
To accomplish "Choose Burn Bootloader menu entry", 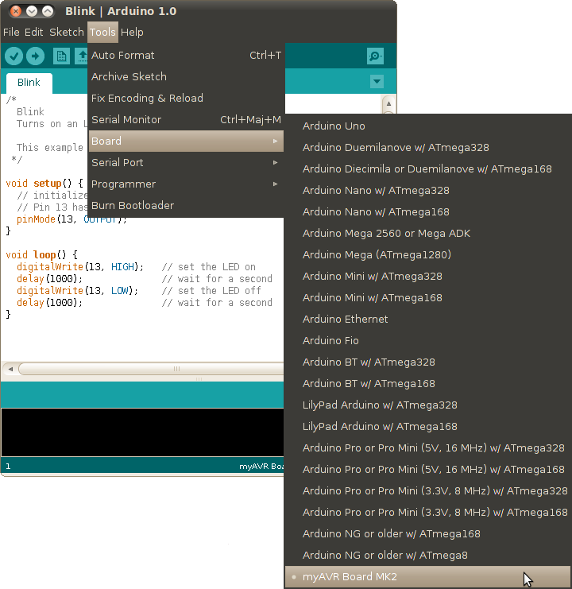I will tap(186, 205).
